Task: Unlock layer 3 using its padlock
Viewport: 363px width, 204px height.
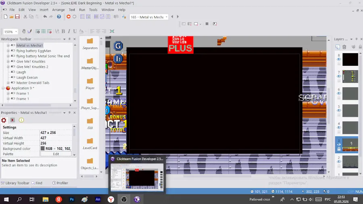Action: click(x=339, y=149)
